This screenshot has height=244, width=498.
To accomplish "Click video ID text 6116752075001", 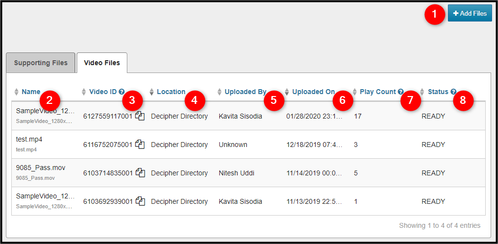I will (108, 145).
